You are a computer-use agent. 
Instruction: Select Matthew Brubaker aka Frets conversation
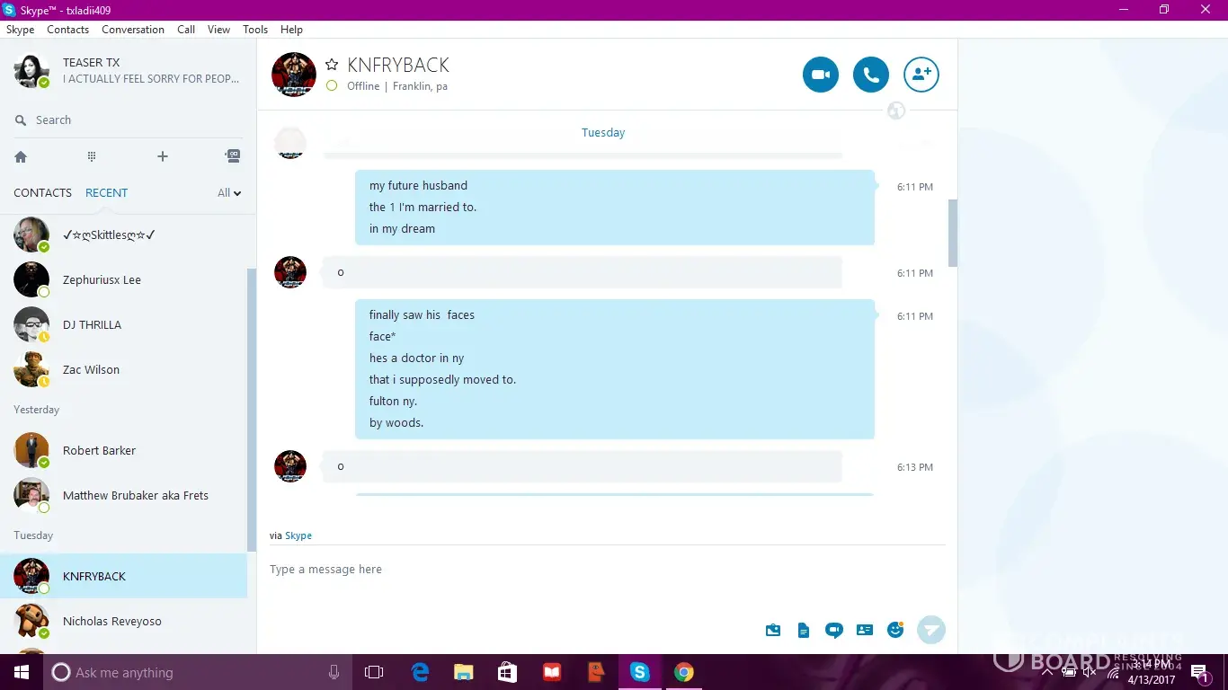coord(123,495)
